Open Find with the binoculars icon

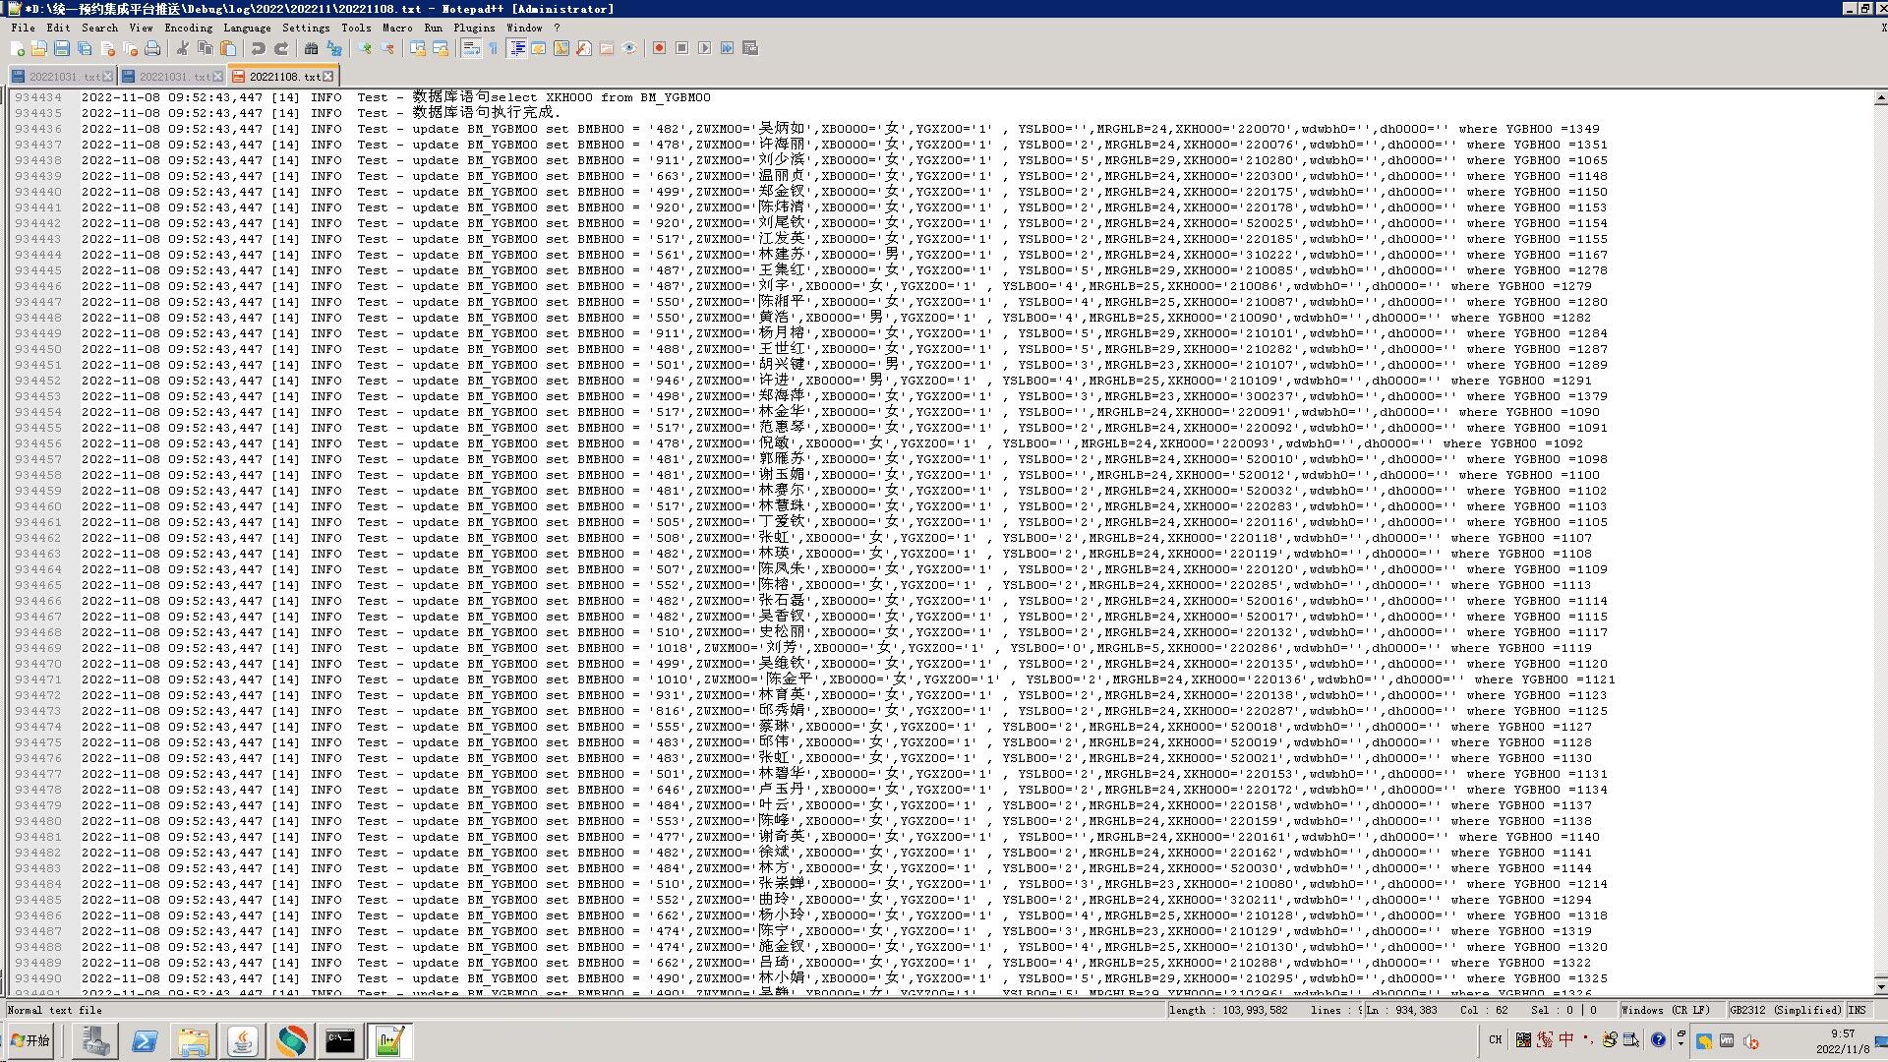[312, 48]
